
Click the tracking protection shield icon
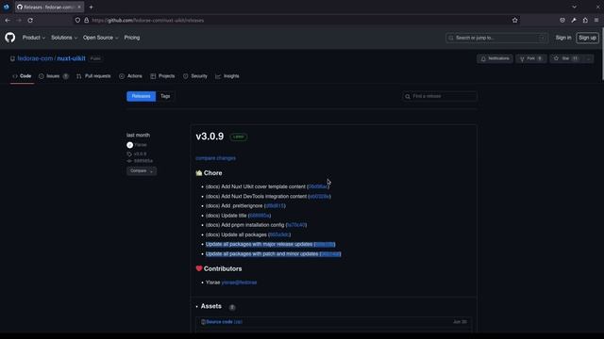pyautogui.click(x=77, y=21)
